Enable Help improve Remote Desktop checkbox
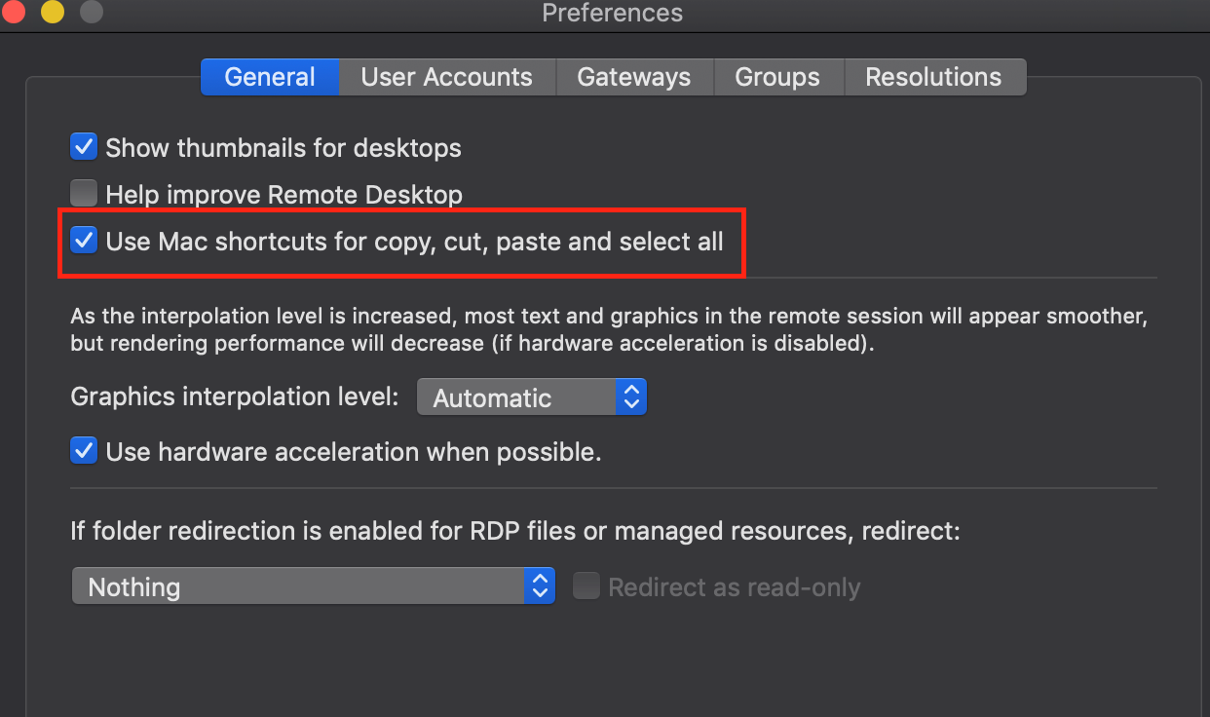 pyautogui.click(x=84, y=194)
